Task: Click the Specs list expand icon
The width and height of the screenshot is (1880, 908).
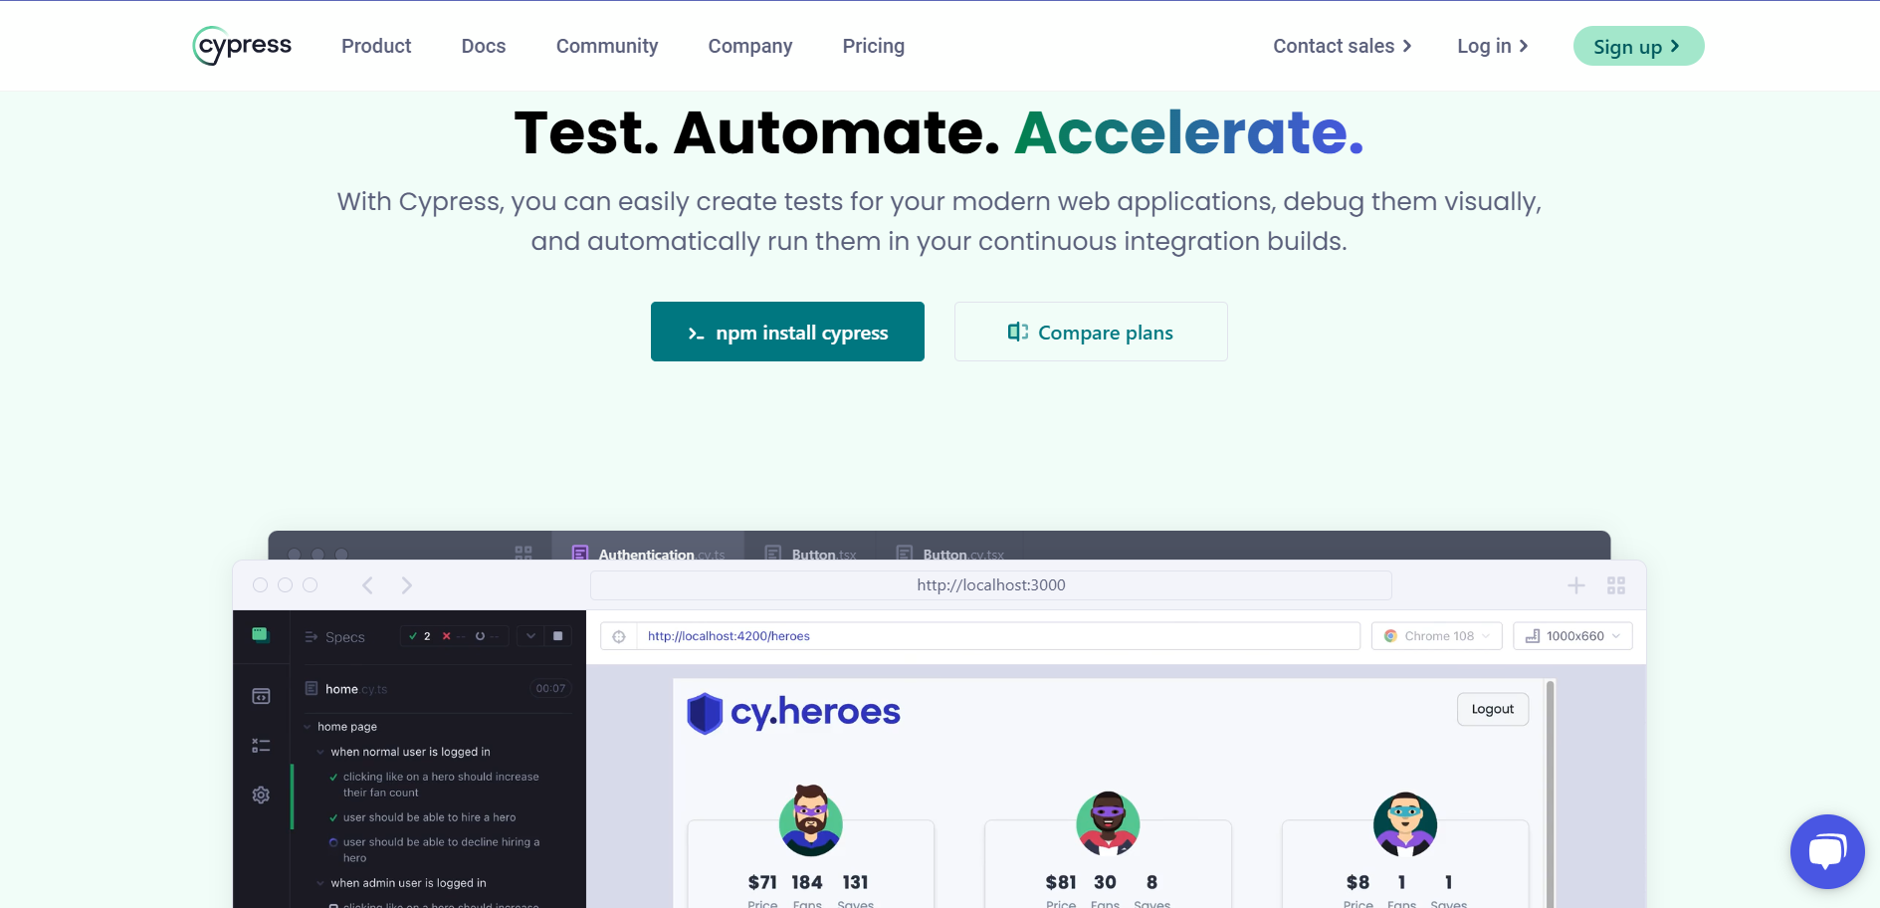Action: (x=312, y=637)
